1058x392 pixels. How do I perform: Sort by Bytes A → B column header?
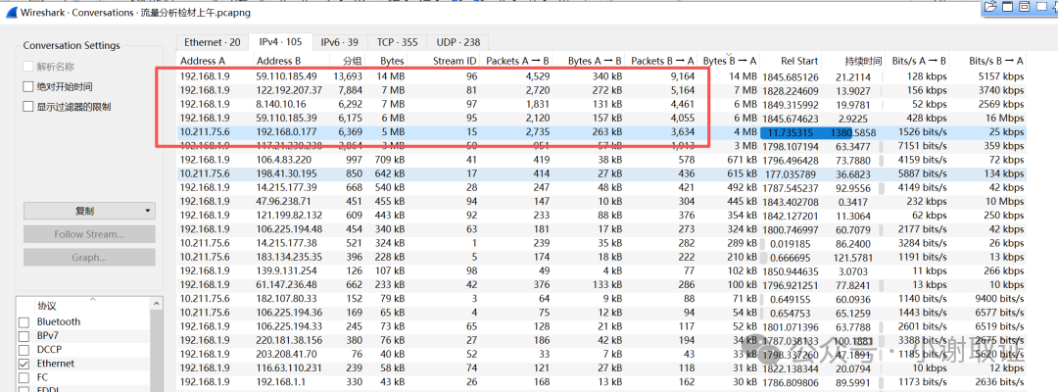(x=591, y=61)
